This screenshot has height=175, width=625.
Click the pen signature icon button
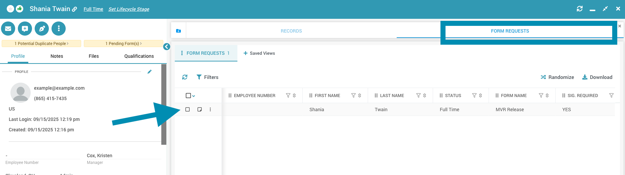[42, 29]
